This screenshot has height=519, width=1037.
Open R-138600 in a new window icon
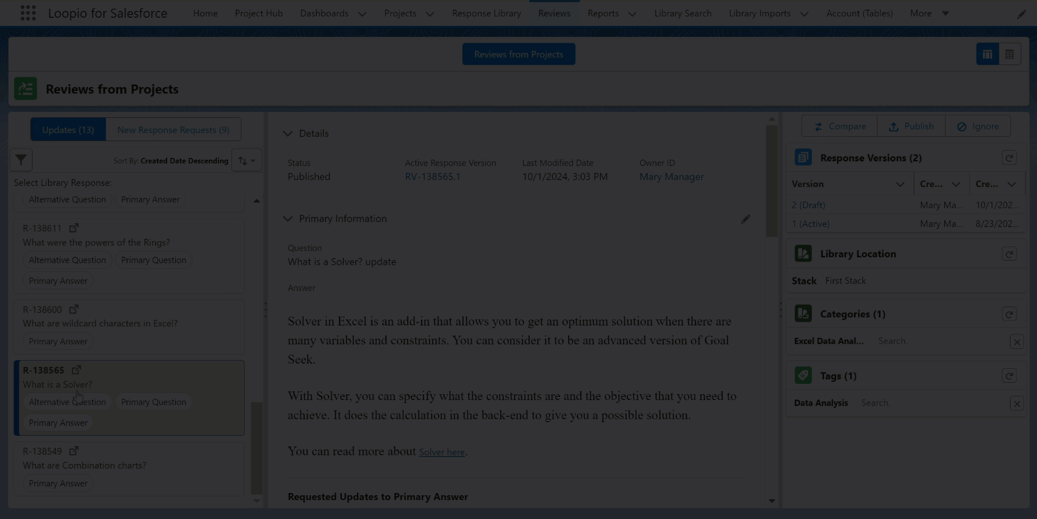coord(74,309)
